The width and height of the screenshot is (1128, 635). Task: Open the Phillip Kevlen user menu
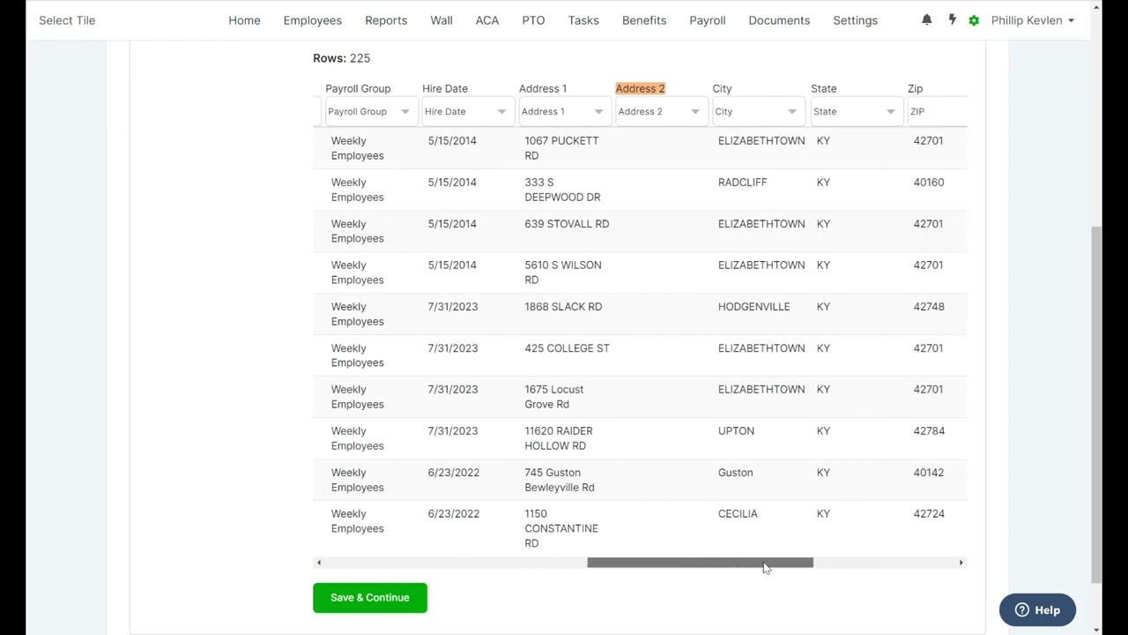(1032, 20)
